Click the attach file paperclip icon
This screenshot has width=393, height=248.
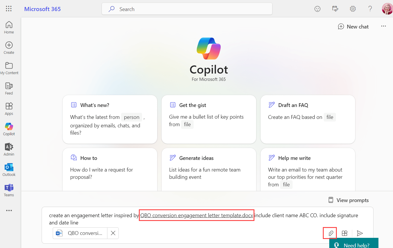coord(330,233)
